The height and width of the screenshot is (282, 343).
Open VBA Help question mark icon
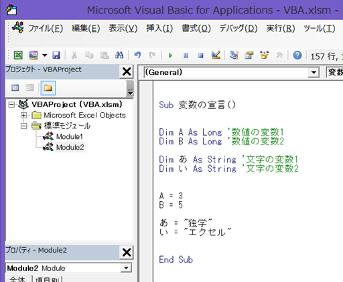(297, 55)
